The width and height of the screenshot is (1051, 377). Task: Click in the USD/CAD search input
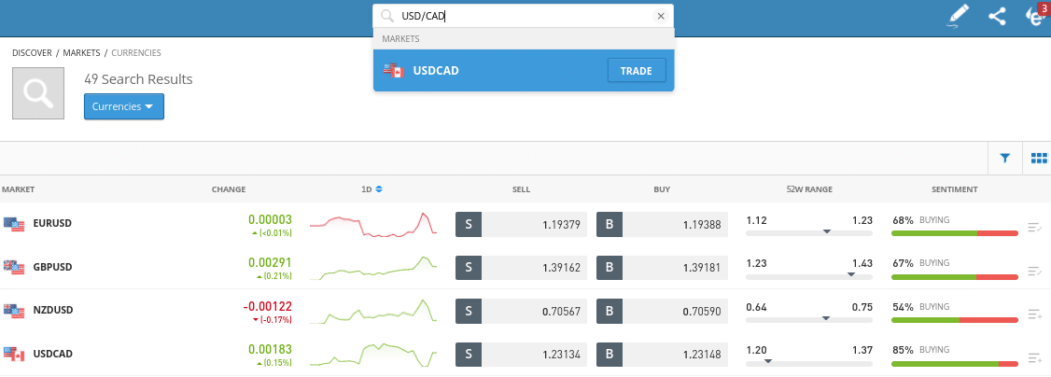523,16
